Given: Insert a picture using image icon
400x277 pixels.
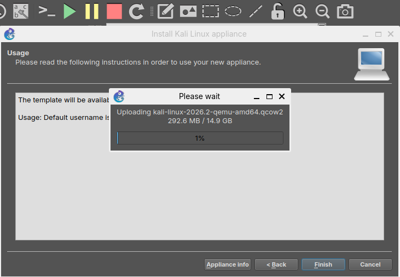Looking at the screenshot, I should point(188,11).
